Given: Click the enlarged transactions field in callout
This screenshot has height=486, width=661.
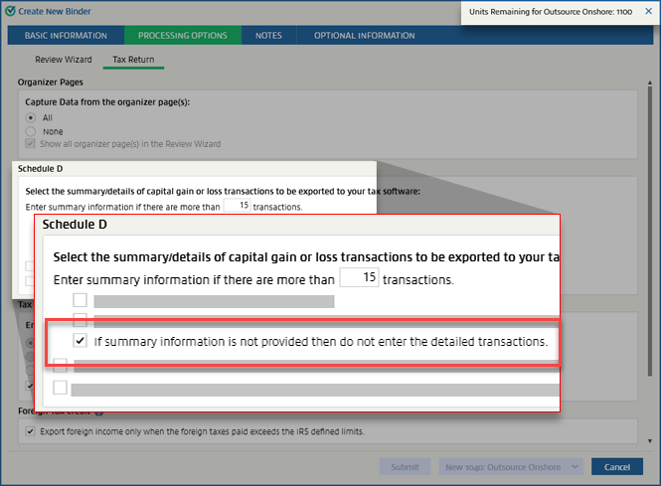Looking at the screenshot, I should pyautogui.click(x=359, y=277).
